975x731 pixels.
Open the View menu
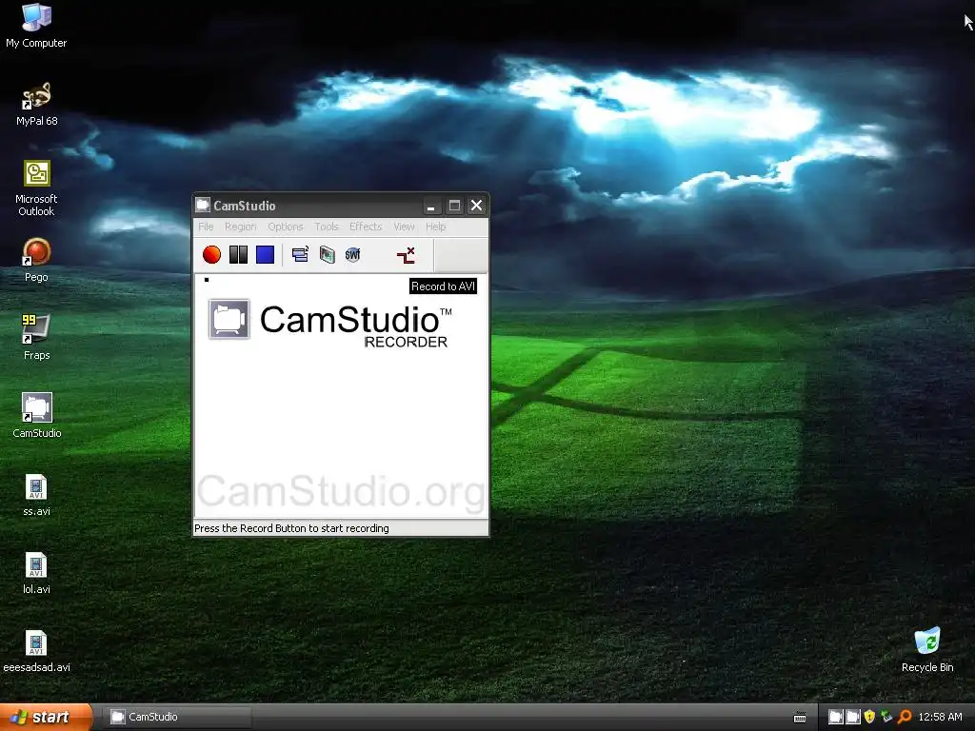point(404,227)
